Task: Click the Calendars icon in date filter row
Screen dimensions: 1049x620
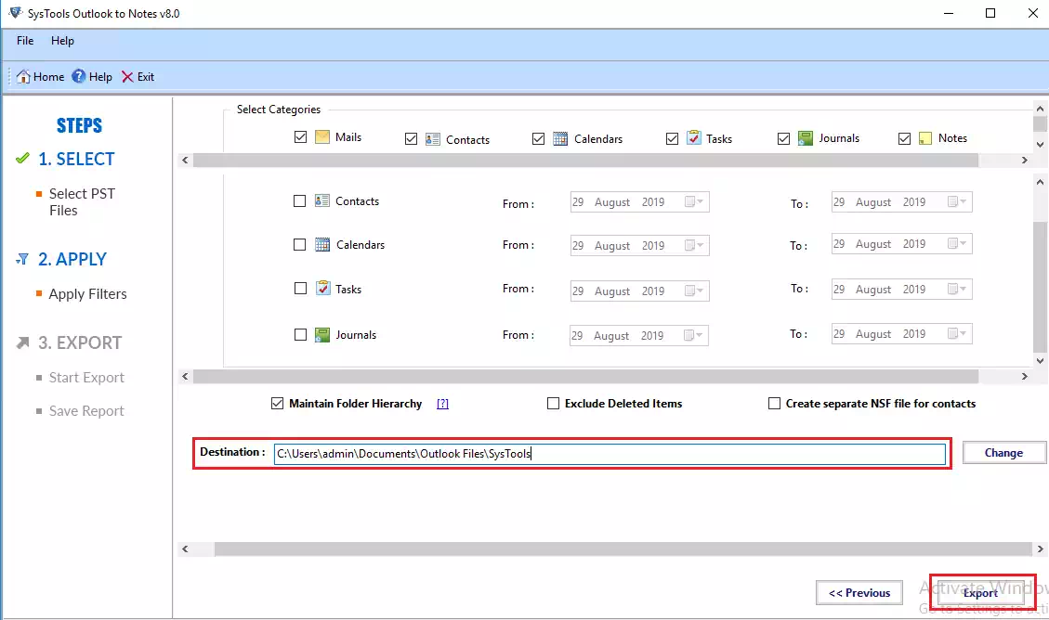Action: [322, 244]
